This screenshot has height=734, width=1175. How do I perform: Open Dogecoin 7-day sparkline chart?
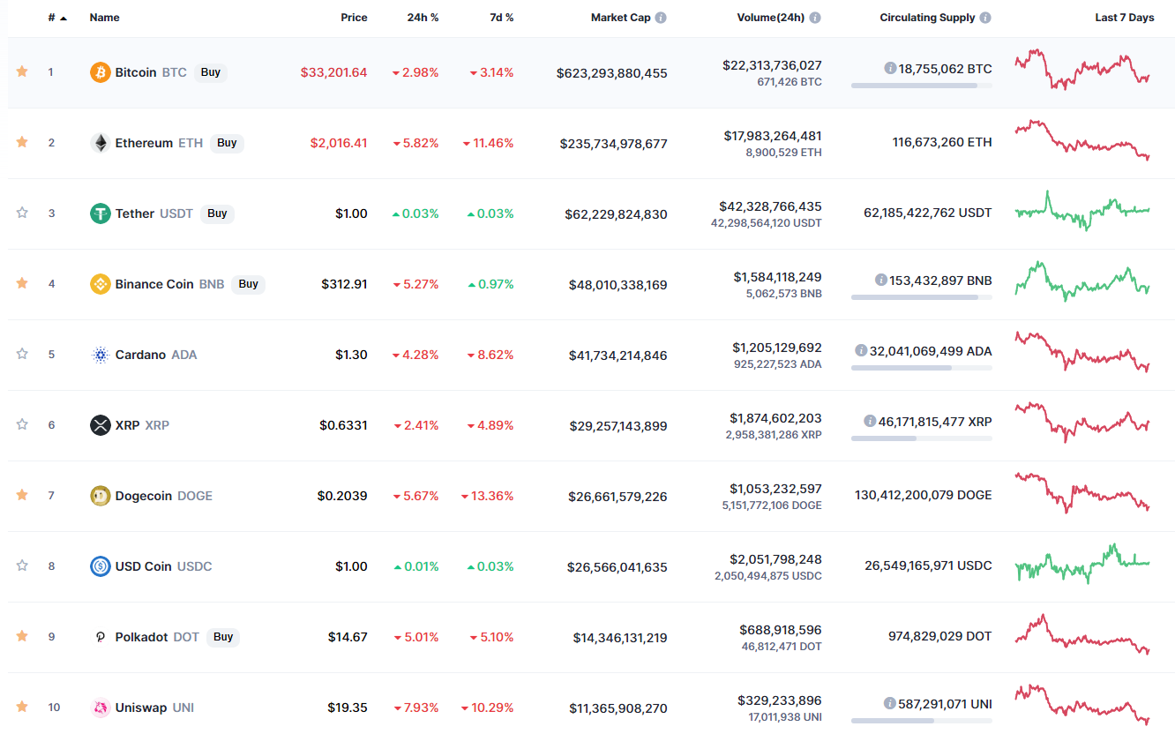click(1082, 493)
